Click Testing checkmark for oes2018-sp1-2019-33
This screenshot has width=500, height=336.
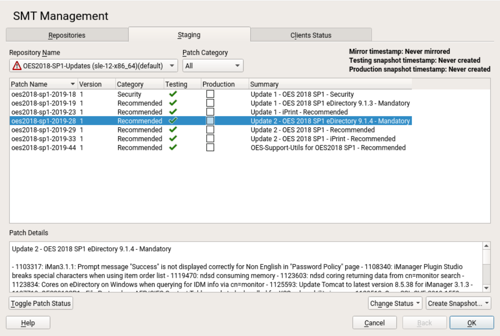click(173, 138)
